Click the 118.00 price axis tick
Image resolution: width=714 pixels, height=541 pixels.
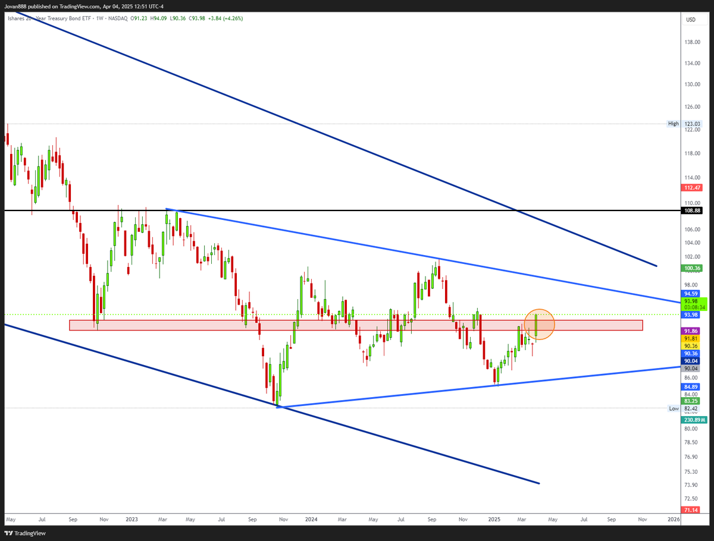691,153
